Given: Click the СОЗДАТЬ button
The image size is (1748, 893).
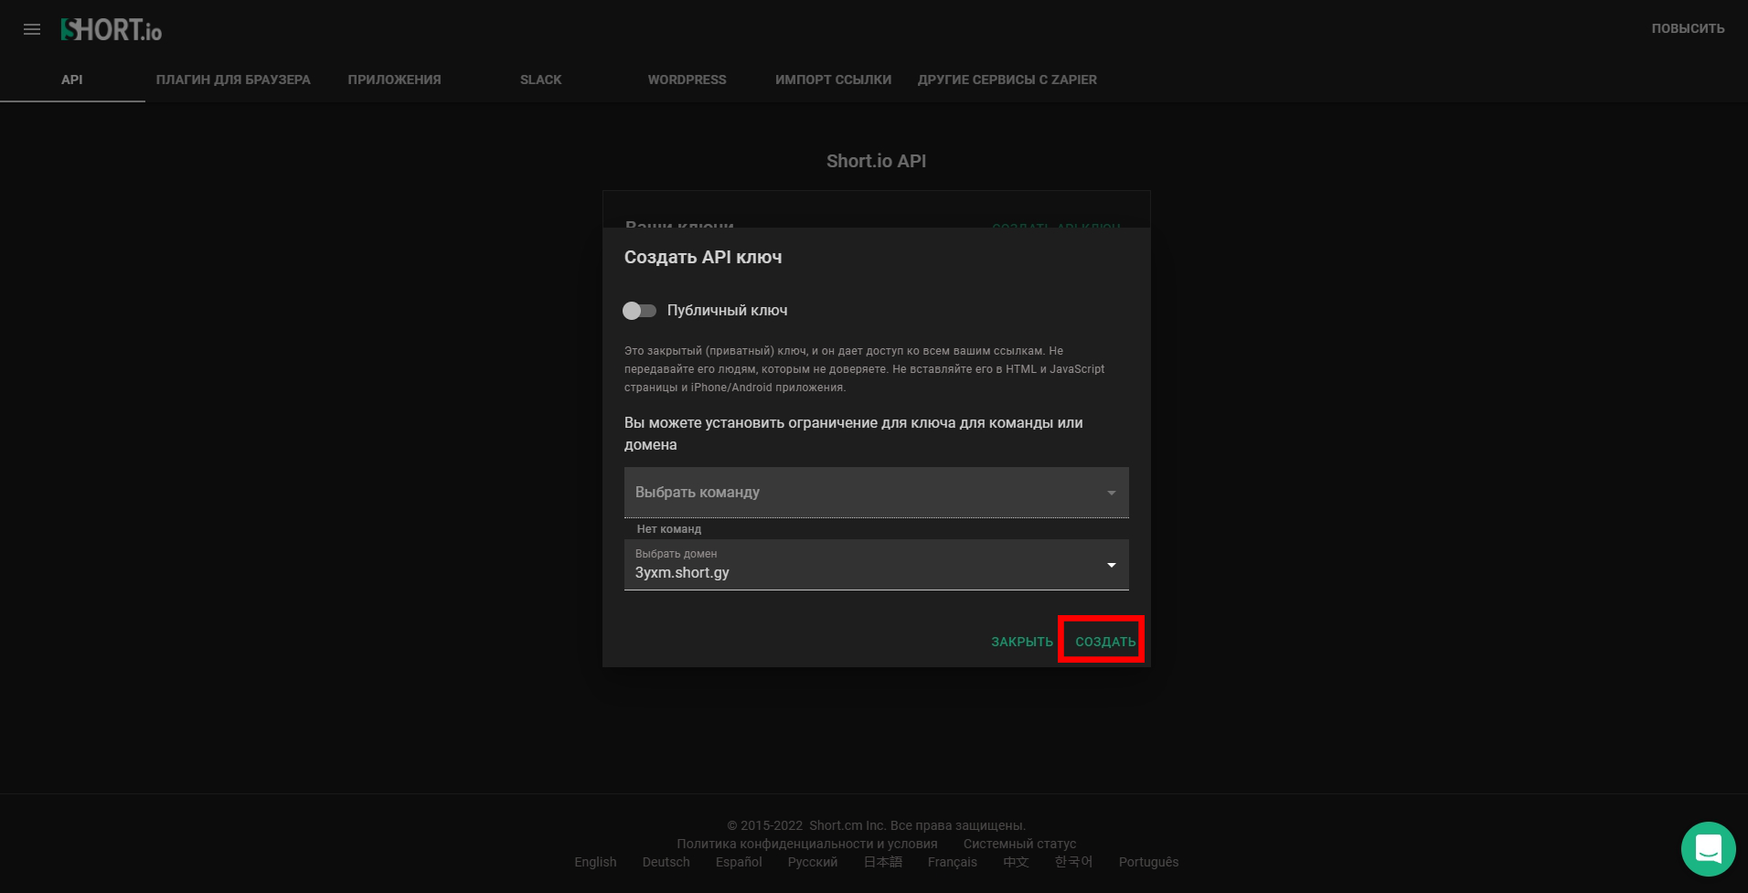Looking at the screenshot, I should click(1105, 642).
